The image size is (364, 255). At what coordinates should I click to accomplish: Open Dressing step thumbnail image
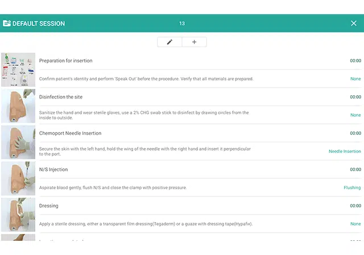(18, 215)
